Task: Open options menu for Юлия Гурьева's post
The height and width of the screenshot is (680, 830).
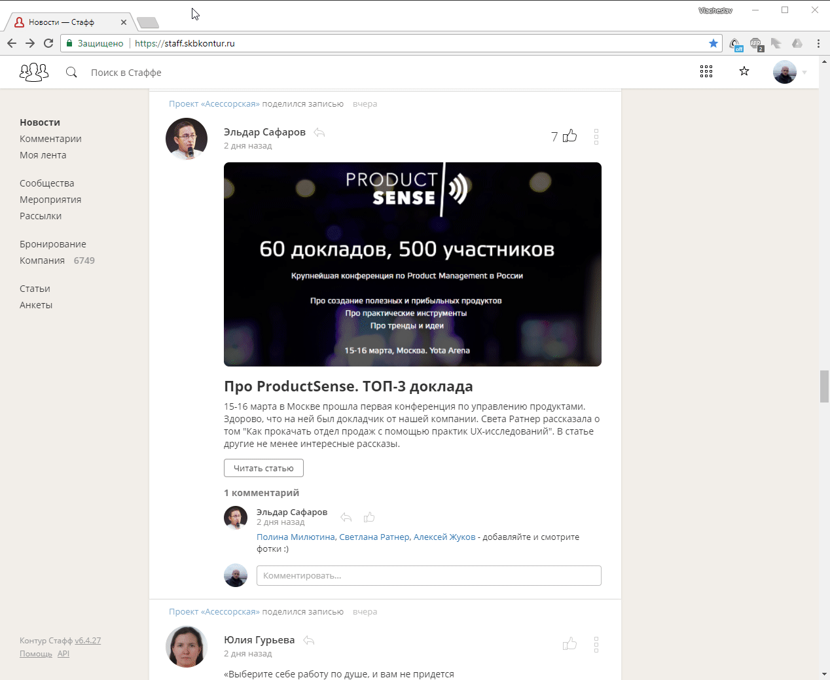Action: point(596,644)
